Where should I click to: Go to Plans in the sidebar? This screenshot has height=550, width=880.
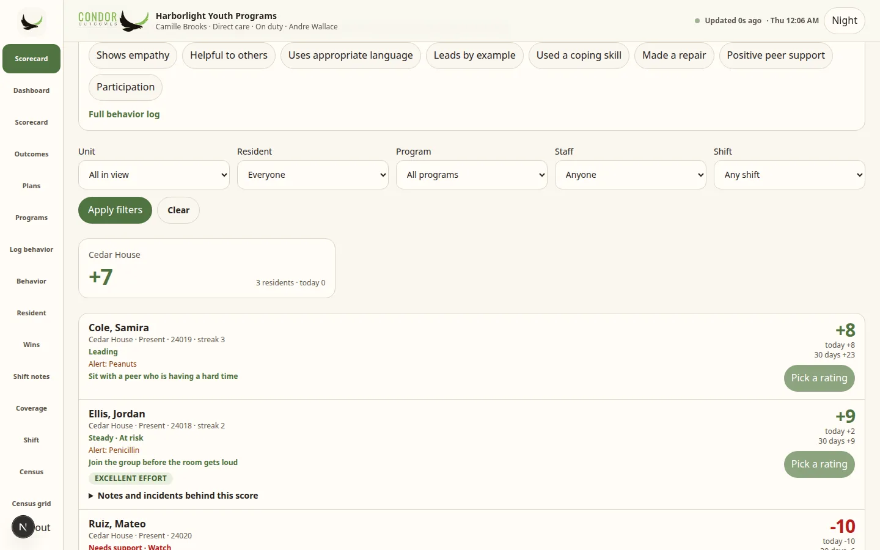tap(31, 186)
